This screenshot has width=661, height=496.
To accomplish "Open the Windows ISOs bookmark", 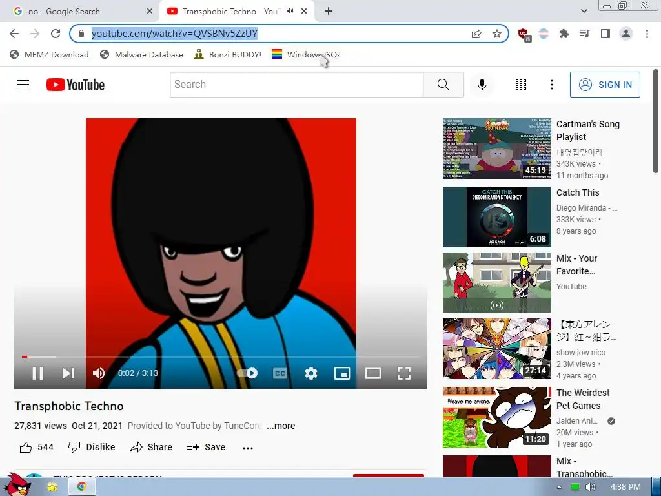I will click(306, 55).
